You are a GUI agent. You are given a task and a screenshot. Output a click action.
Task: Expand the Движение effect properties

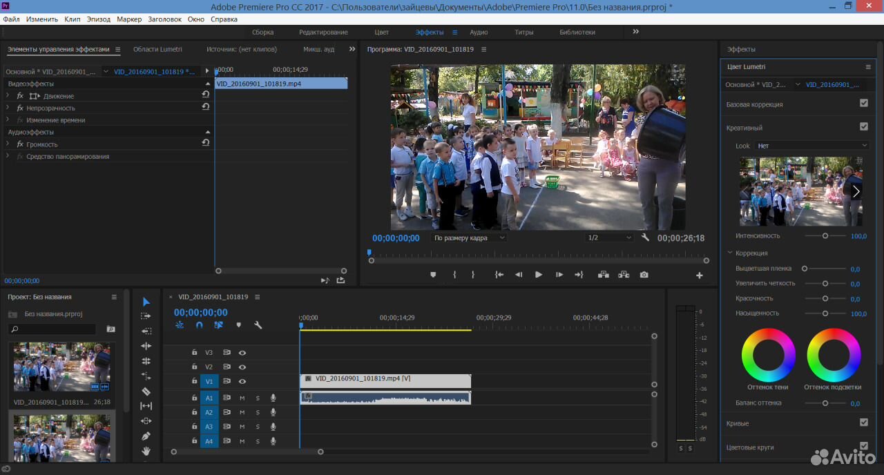(8, 96)
